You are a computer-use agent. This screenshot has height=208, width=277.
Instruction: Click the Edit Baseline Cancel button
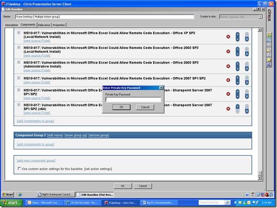tap(143, 186)
